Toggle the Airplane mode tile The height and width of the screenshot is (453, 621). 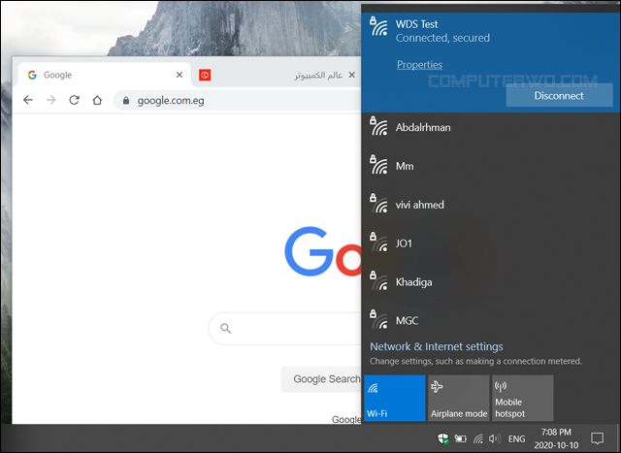point(459,398)
